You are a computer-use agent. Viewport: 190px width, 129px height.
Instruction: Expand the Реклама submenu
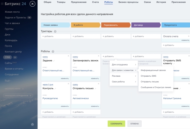click(x=124, y=76)
